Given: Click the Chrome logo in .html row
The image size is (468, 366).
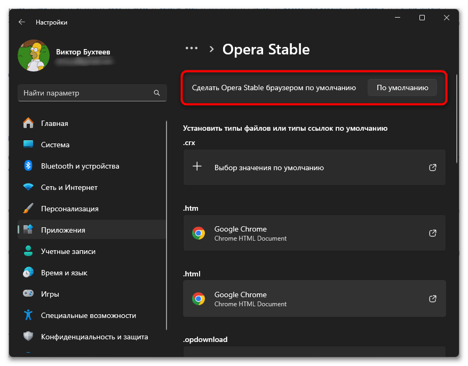Looking at the screenshot, I should [199, 299].
